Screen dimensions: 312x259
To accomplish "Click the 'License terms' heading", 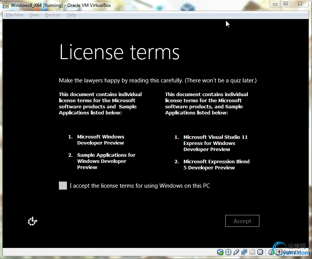I will pyautogui.click(x=119, y=52).
